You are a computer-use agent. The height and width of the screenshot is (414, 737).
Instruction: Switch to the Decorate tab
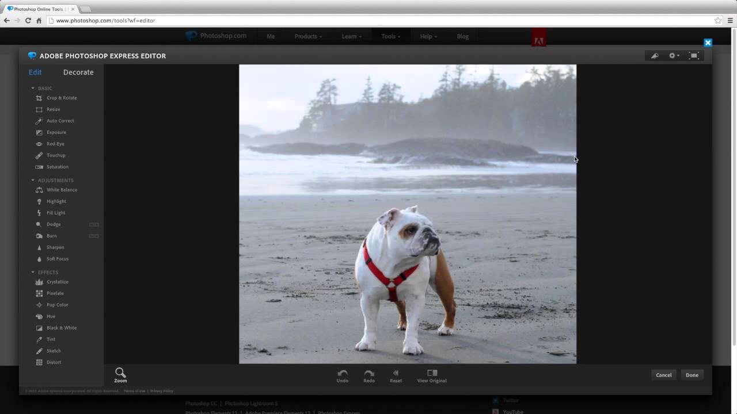[x=78, y=72]
